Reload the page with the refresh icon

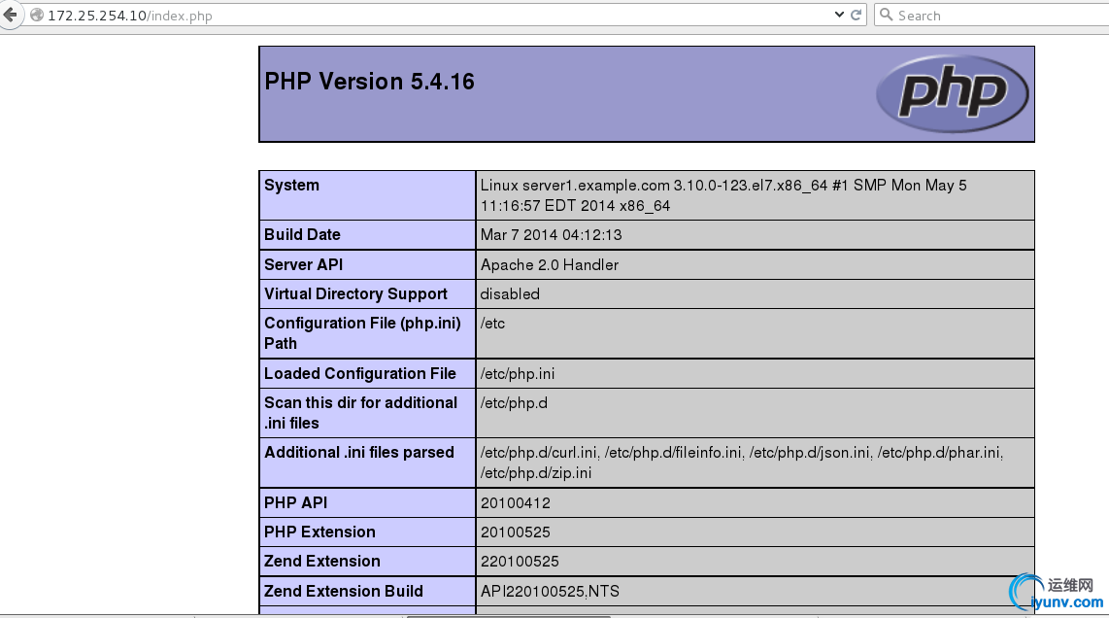pos(856,15)
